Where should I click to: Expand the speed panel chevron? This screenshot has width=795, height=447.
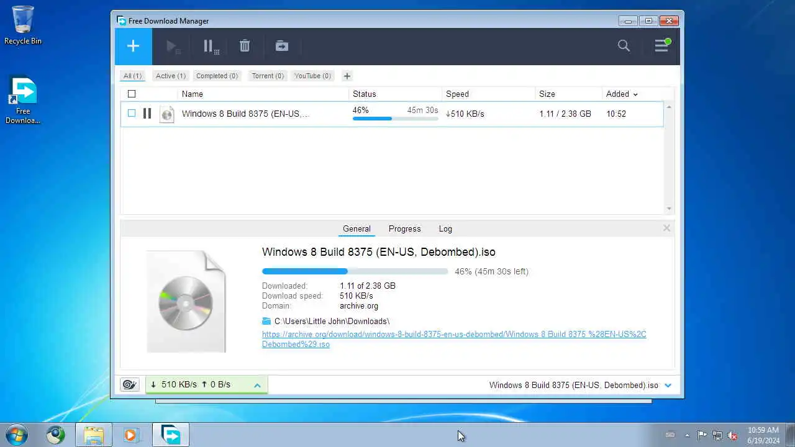point(257,385)
